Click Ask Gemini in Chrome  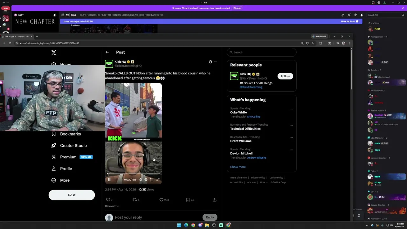(x=319, y=36)
